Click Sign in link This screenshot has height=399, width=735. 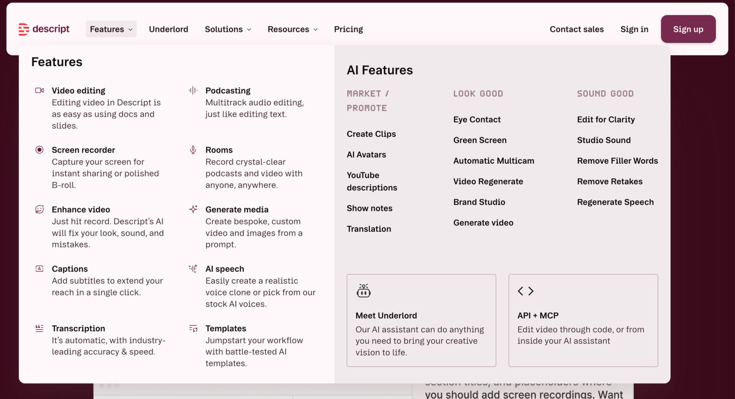coord(634,29)
